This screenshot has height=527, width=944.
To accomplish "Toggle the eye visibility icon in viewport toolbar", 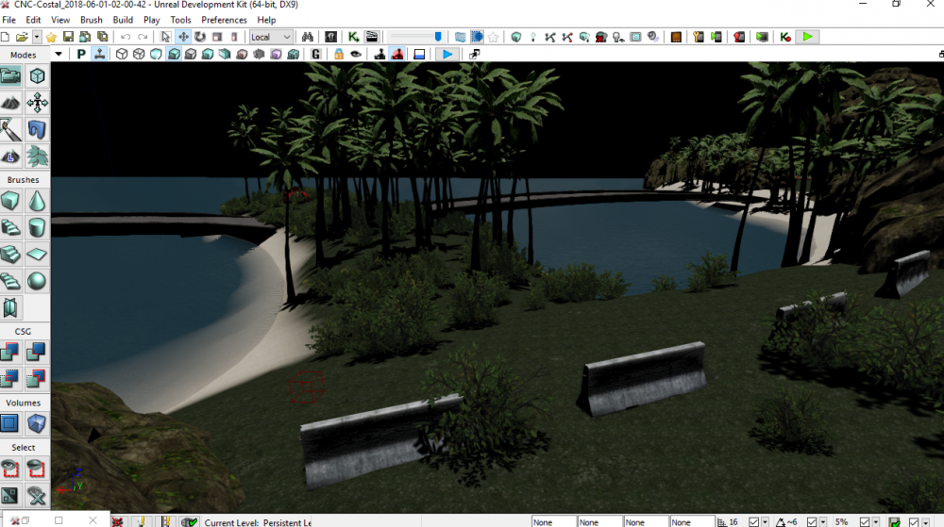I will (356, 54).
